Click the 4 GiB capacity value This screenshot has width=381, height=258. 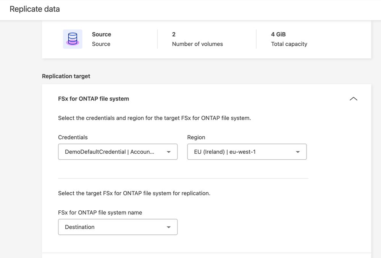tap(278, 34)
